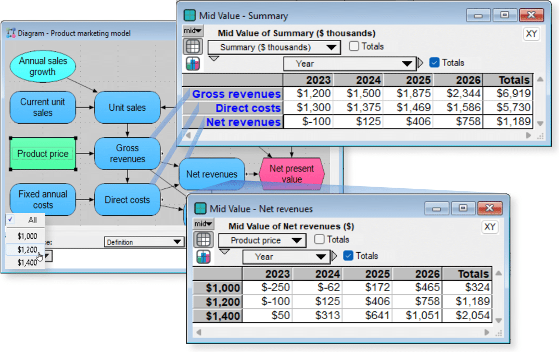Open the Definition dropdown in the diagram window
This screenshot has height=352, width=559.
pyautogui.click(x=144, y=241)
